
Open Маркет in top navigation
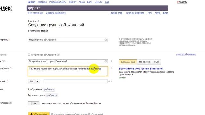(x=72, y=2)
